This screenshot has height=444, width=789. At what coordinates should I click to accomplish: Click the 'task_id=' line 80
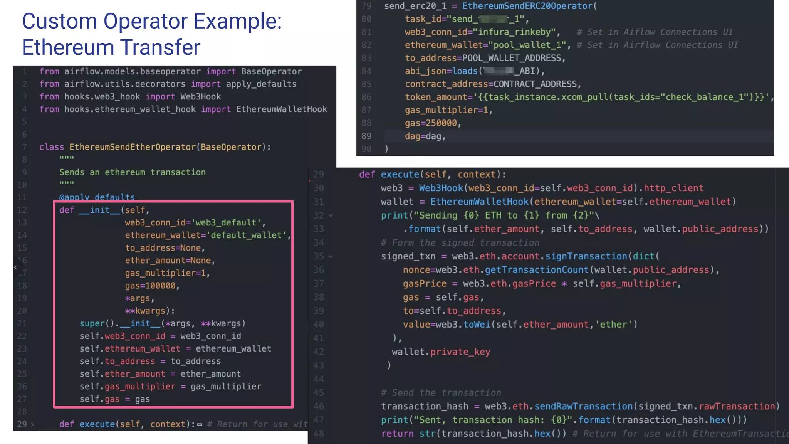(x=467, y=19)
